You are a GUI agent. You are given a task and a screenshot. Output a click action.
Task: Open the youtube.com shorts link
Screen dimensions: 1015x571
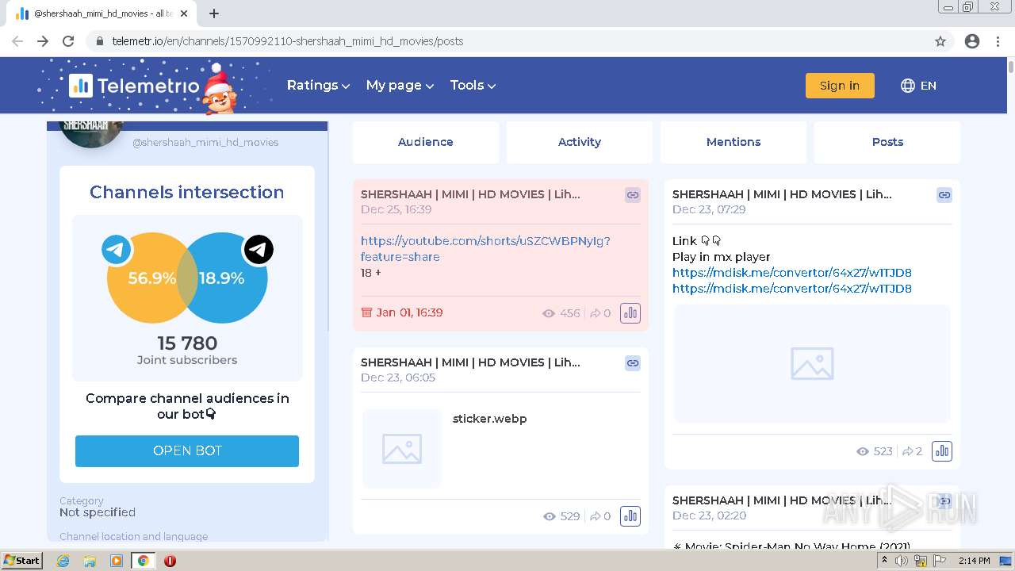485,249
